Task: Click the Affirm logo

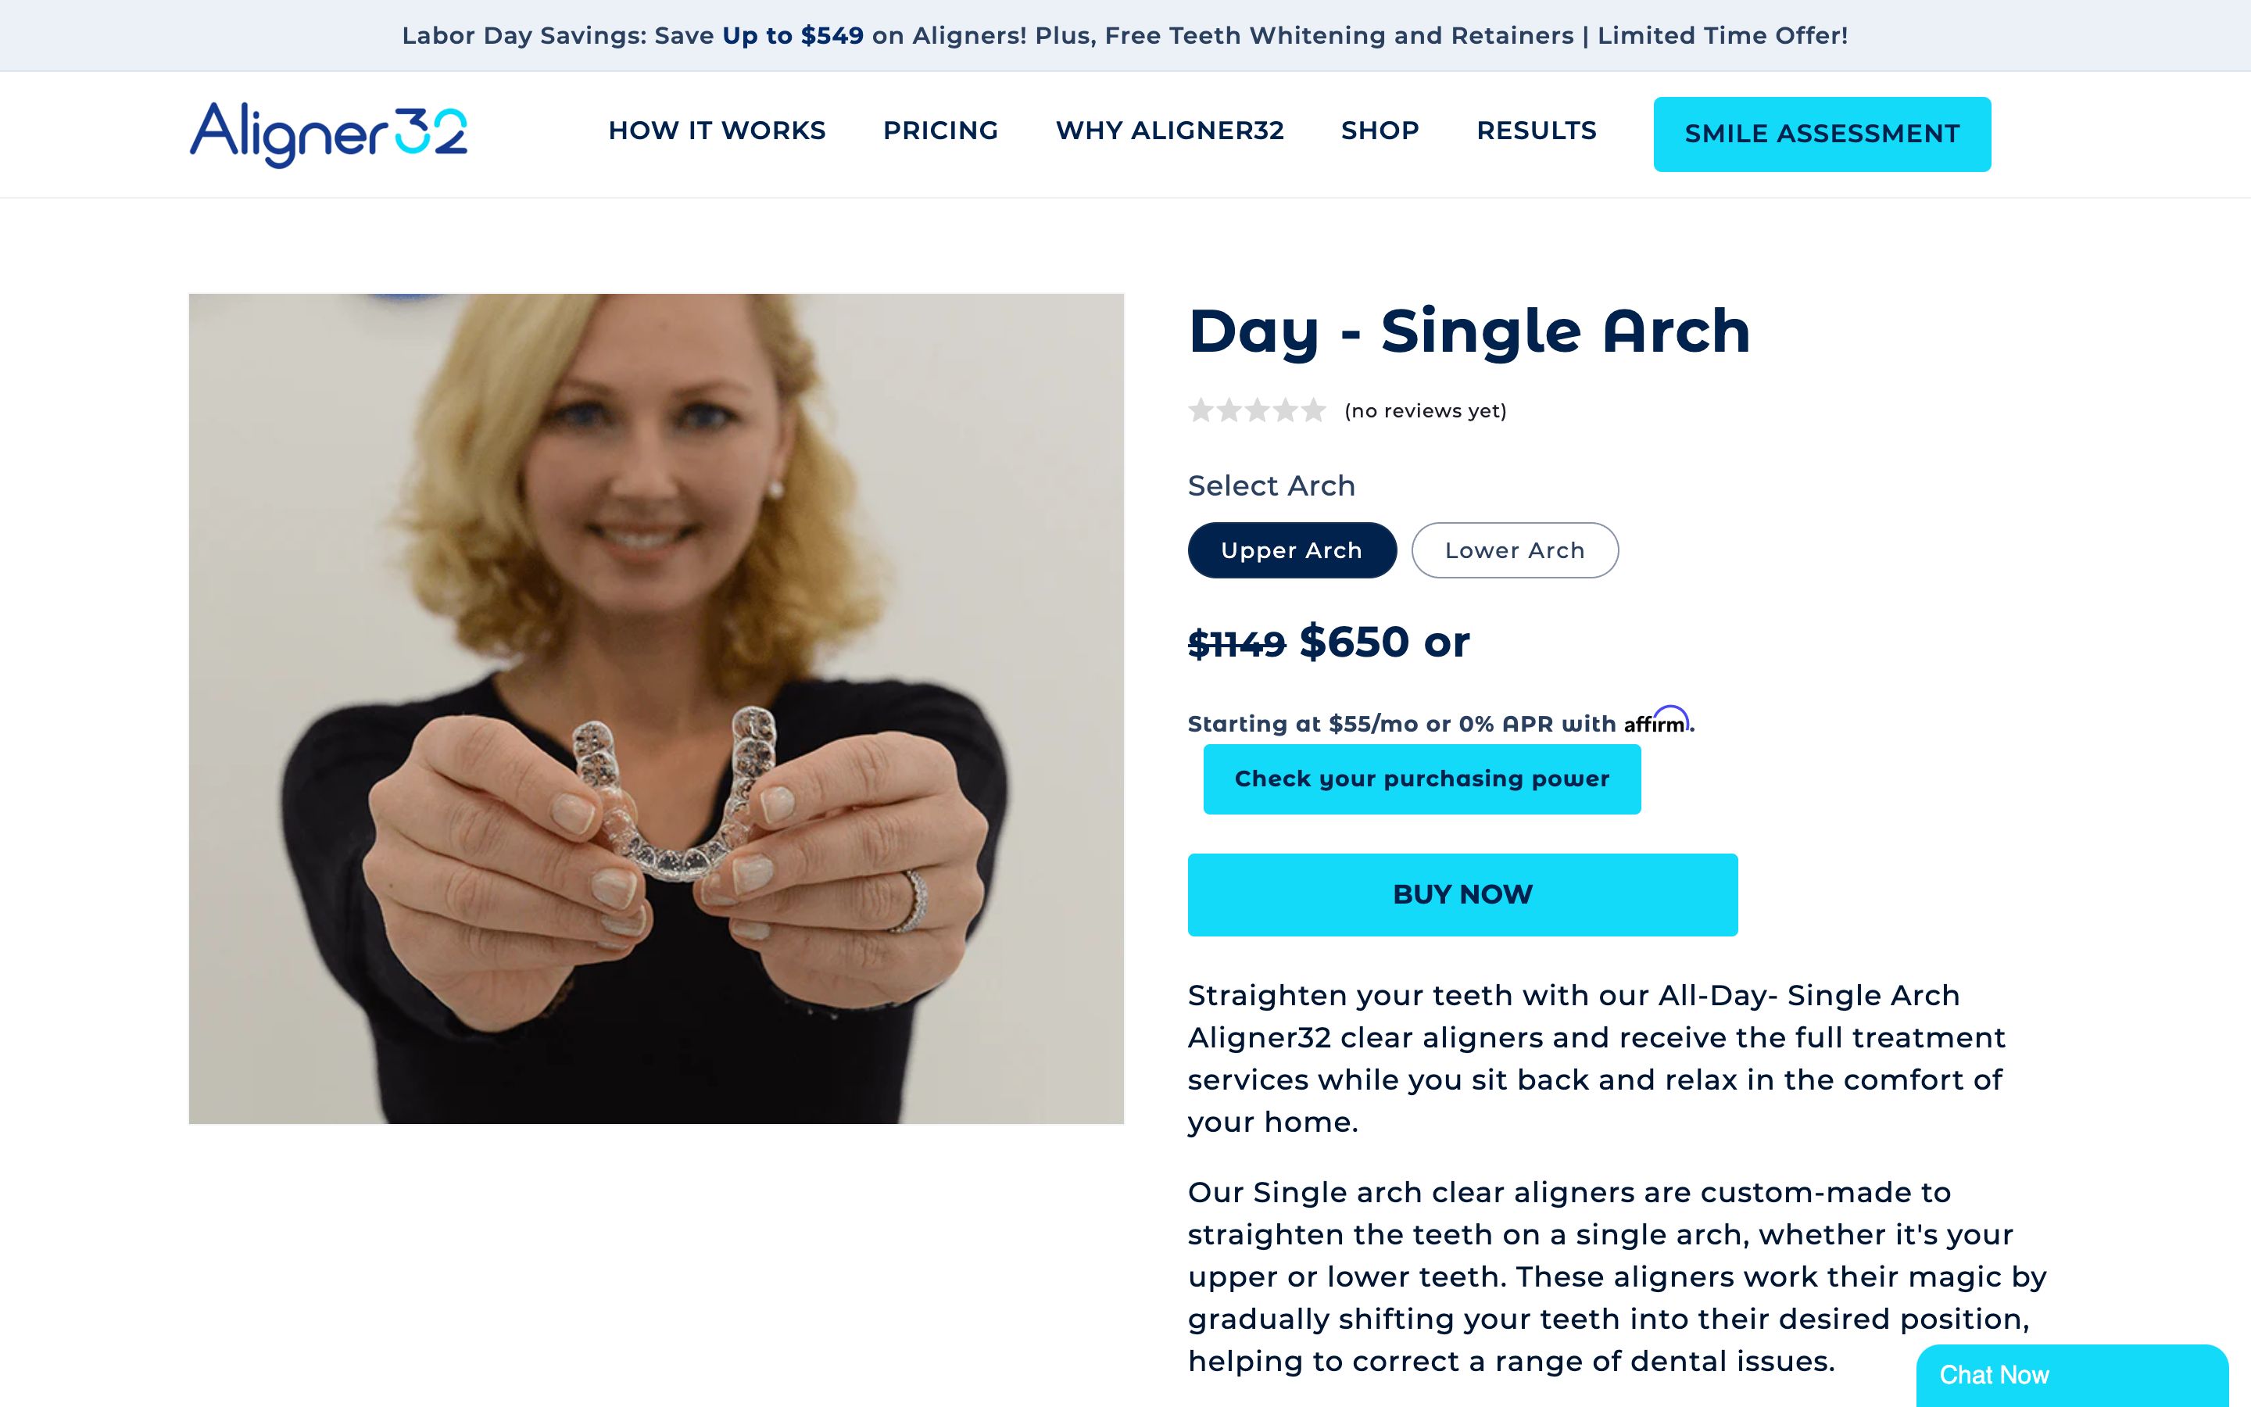Action: (1657, 720)
